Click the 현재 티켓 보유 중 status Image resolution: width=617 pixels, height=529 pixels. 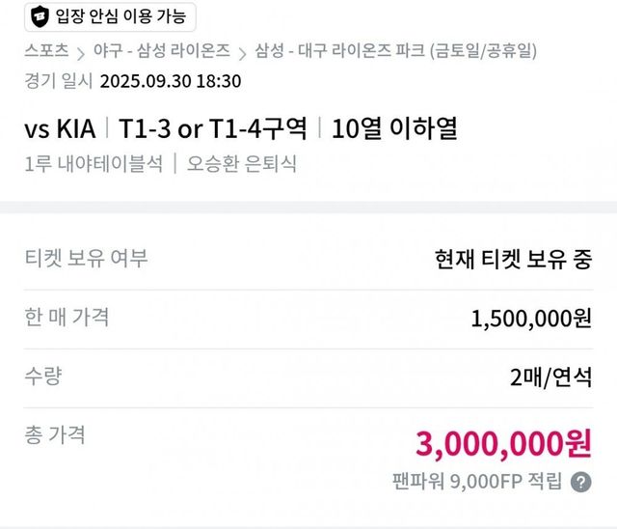(x=513, y=260)
